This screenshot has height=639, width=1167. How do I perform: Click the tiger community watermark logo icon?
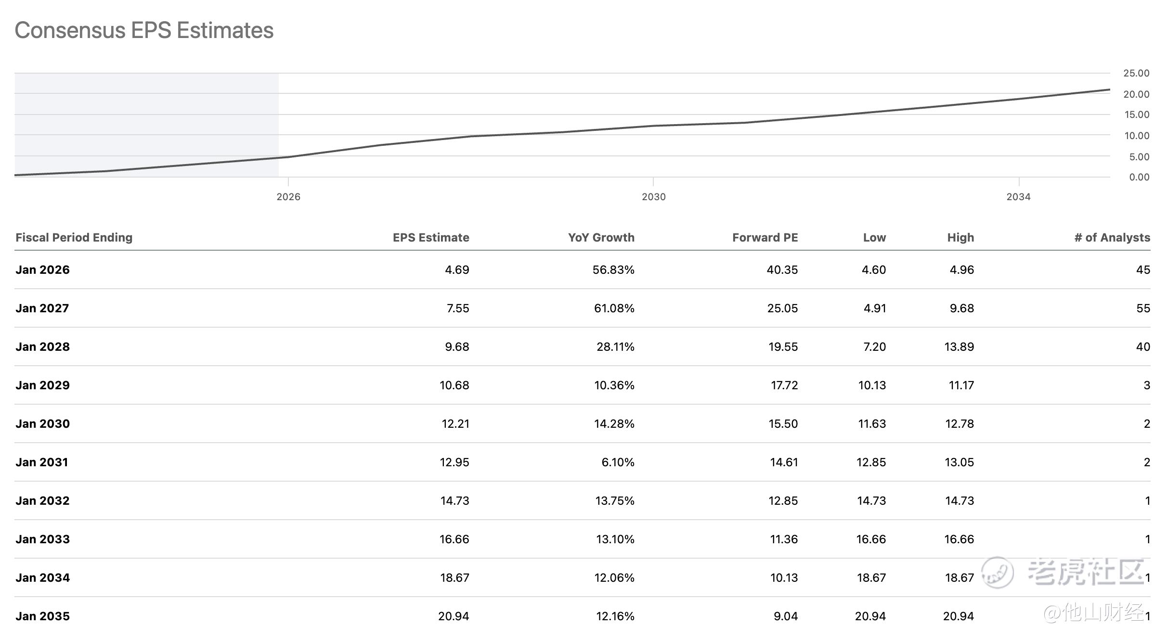coord(997,572)
